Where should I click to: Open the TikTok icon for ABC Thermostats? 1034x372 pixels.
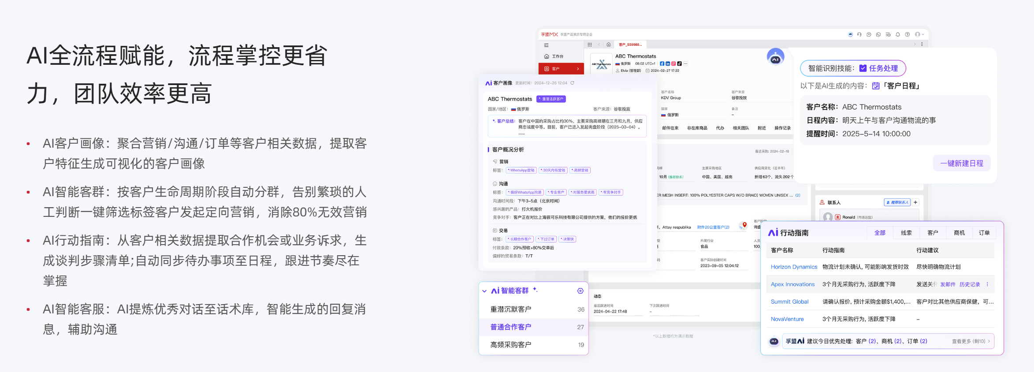pos(679,63)
